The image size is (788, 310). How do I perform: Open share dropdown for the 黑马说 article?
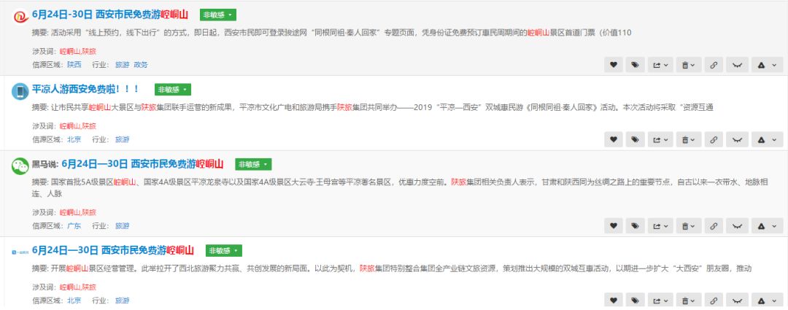tap(660, 226)
